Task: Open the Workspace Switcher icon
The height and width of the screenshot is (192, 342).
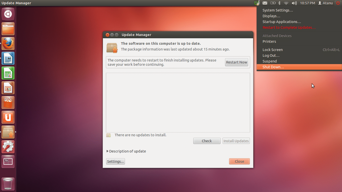Action: (x=8, y=161)
